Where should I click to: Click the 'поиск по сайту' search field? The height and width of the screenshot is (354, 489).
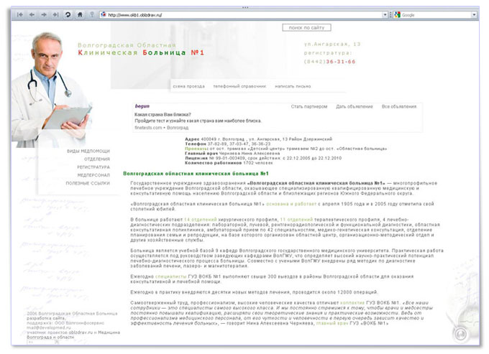[x=306, y=27]
